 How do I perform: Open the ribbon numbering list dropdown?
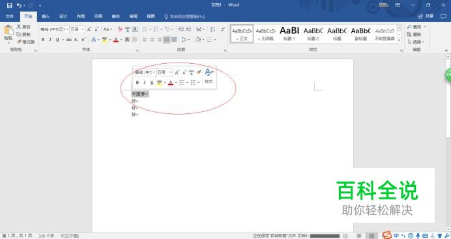[x=162, y=29]
